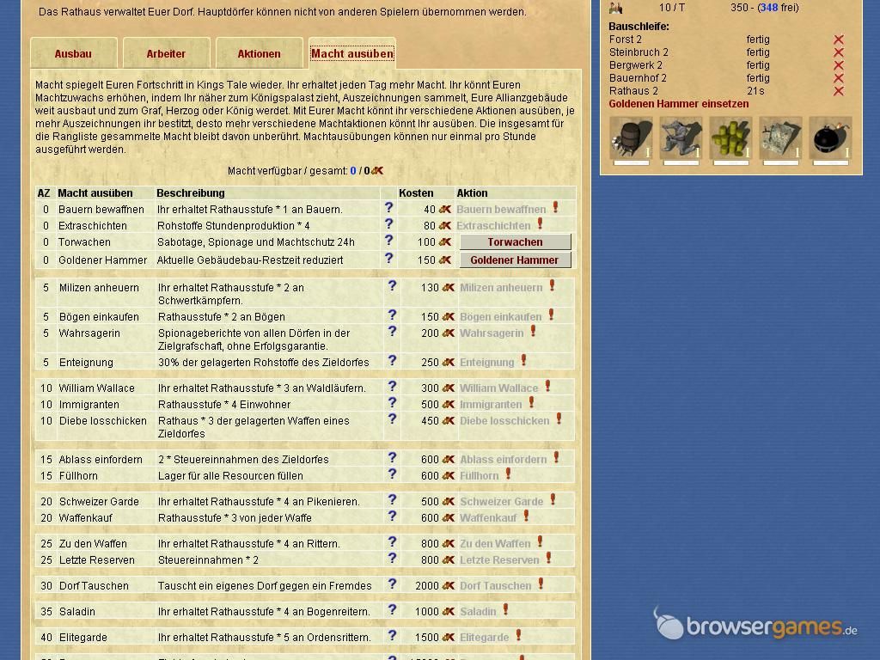Click the greyed Waffenkauf action link

click(488, 518)
